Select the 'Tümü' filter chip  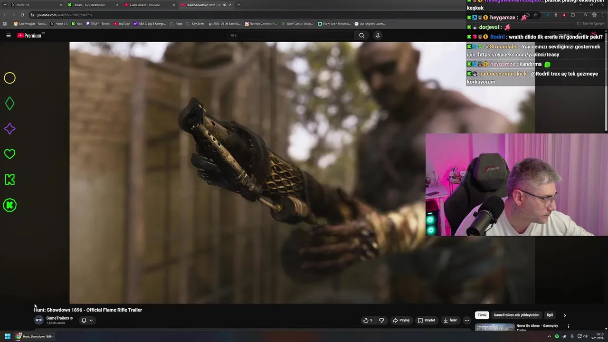tap(482, 315)
